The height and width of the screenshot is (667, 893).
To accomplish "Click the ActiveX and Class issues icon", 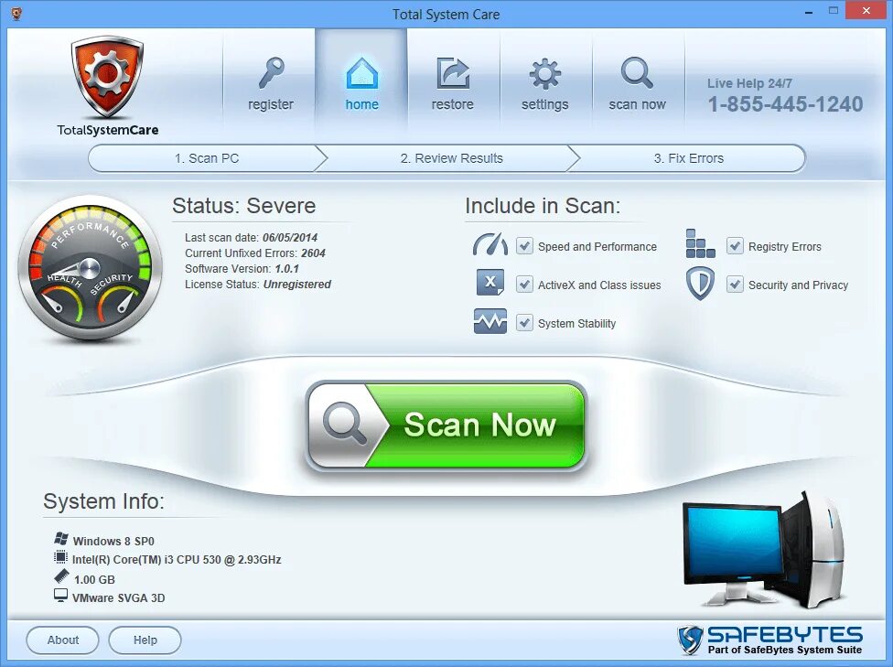I will pyautogui.click(x=490, y=283).
